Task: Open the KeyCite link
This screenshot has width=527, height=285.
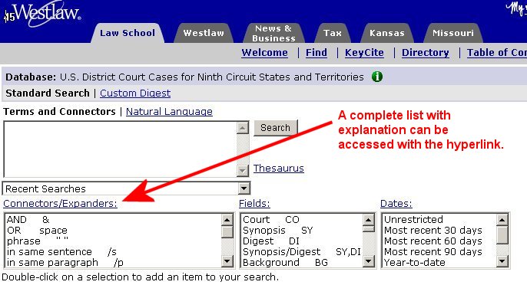Action: [x=364, y=53]
